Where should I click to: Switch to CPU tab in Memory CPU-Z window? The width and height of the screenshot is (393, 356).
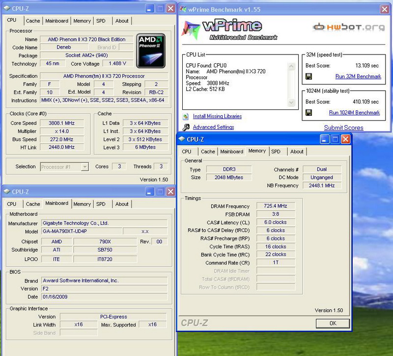coord(187,152)
